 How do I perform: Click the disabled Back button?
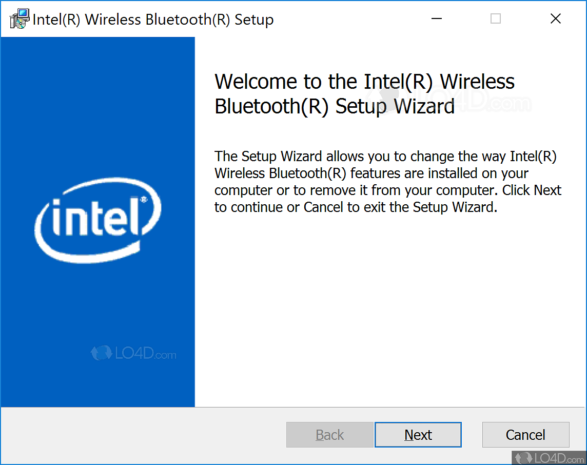click(x=329, y=435)
